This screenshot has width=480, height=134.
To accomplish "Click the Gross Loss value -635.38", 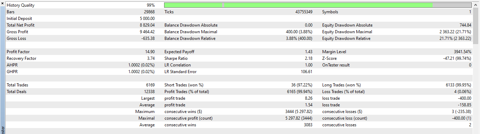I will click(x=148, y=38).
